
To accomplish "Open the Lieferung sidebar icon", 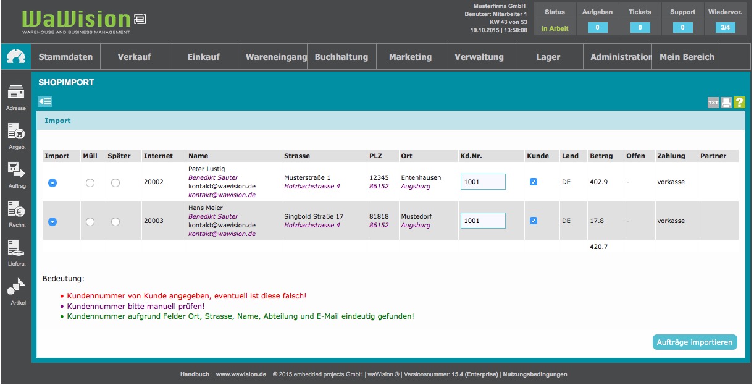I will point(15,249).
